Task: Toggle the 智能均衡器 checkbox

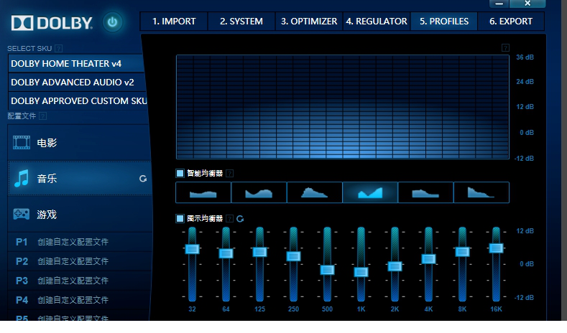Action: 180,173
